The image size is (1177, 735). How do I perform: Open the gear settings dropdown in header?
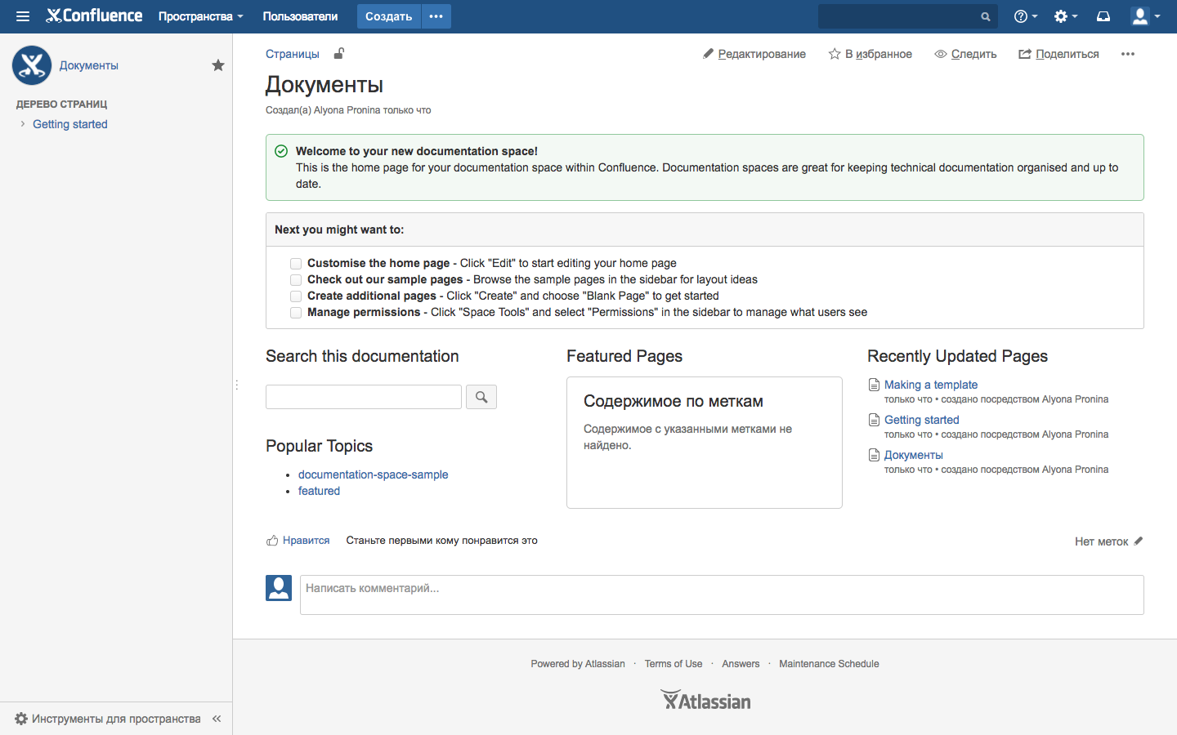pos(1065,16)
